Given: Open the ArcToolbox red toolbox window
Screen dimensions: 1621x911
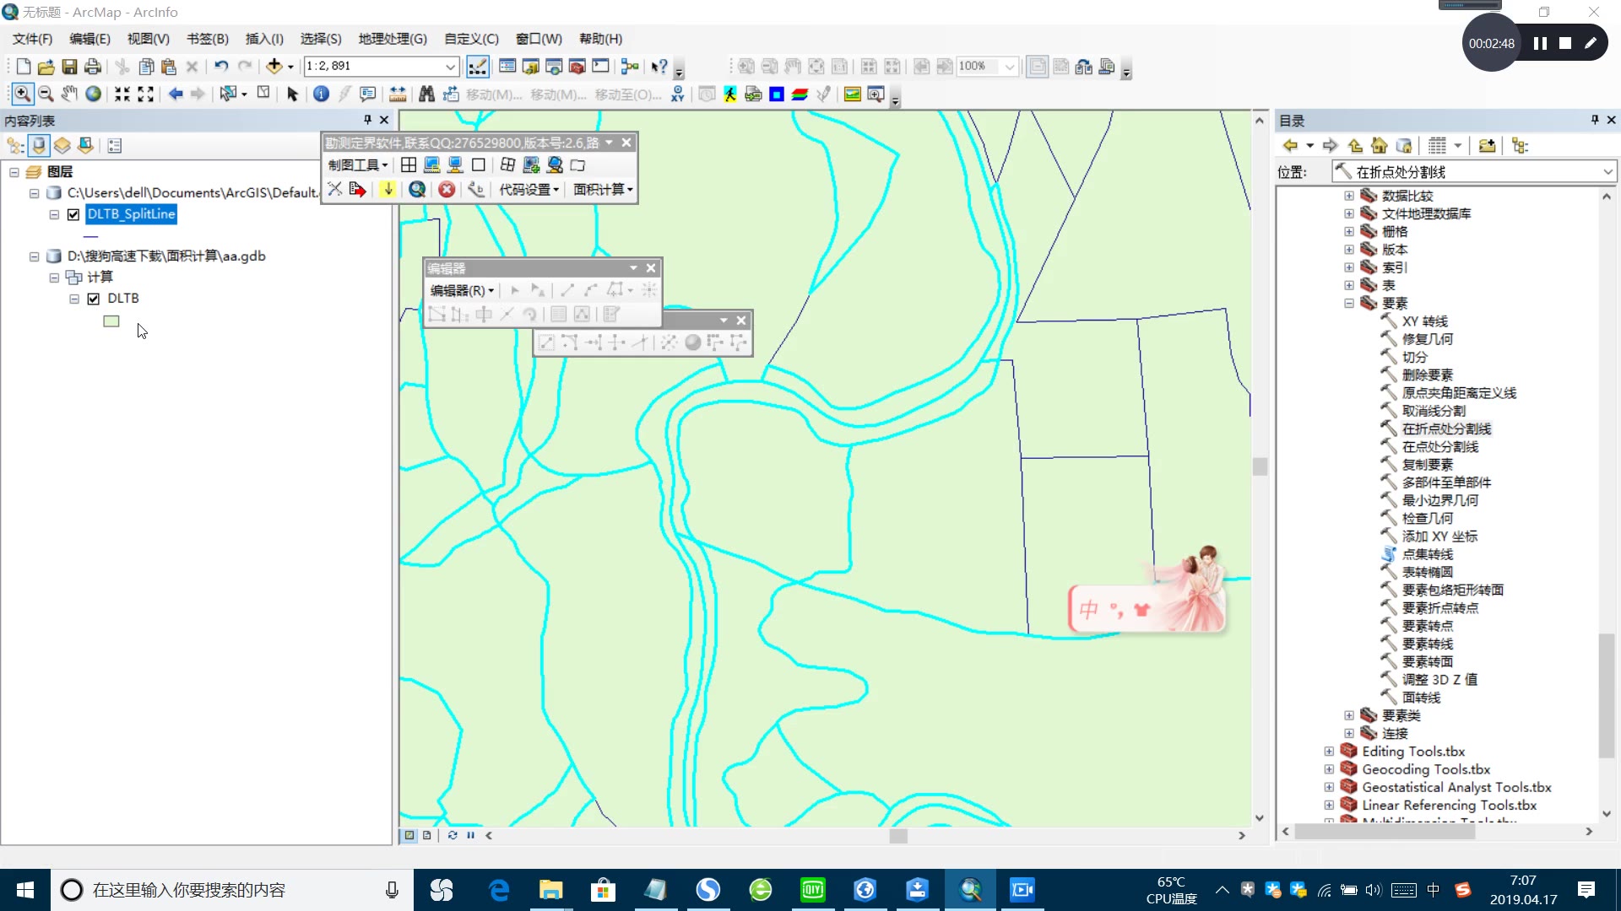Looking at the screenshot, I should [x=577, y=66].
